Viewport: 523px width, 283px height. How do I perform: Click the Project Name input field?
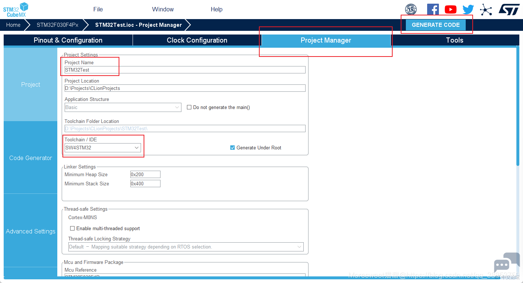point(185,70)
